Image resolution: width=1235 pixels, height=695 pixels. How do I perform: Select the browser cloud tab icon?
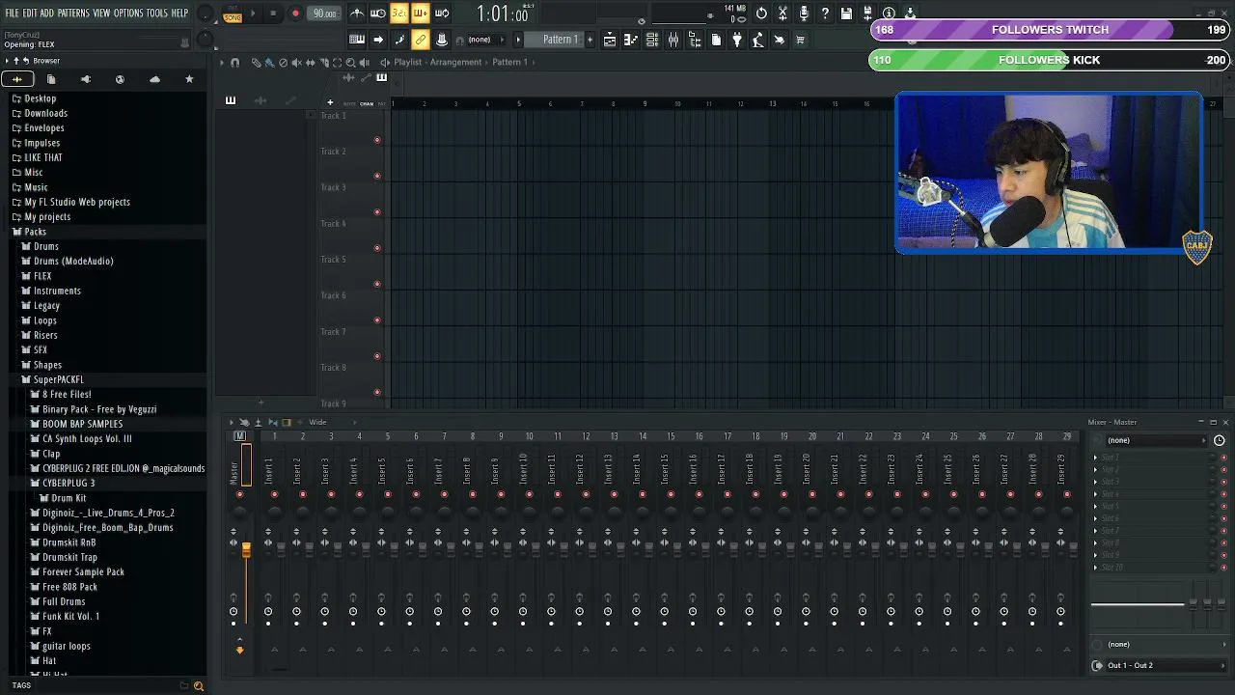tap(154, 79)
